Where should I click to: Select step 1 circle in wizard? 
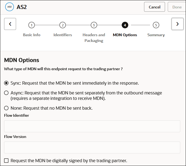pyautogui.click(x=32, y=25)
